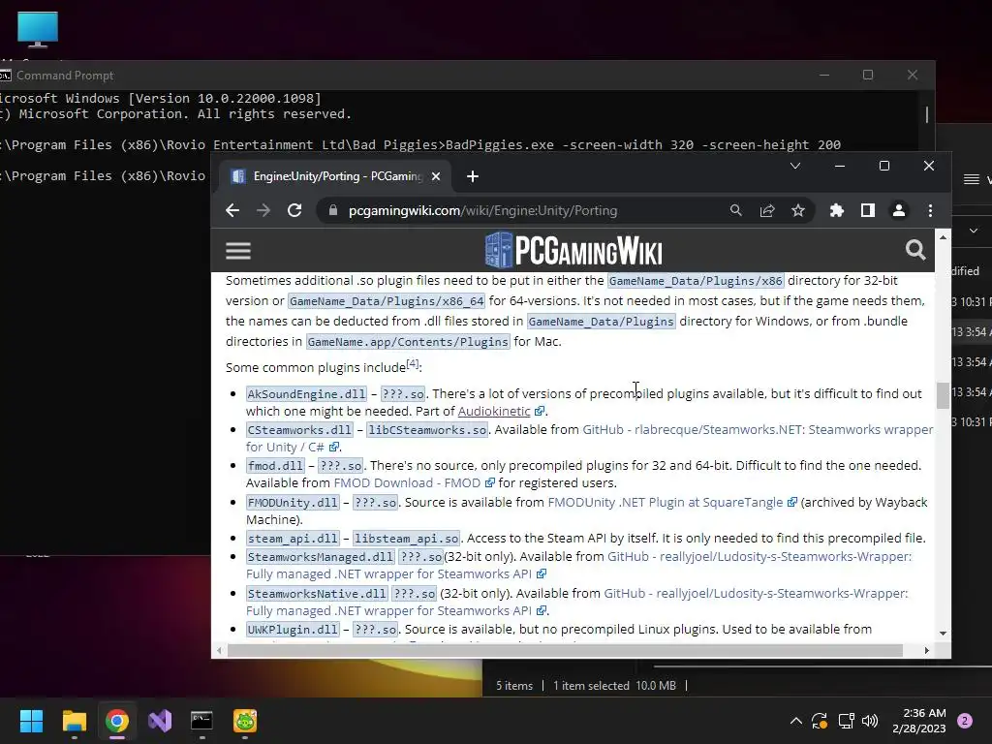Open the Audiokinetic link
This screenshot has width=992, height=744.
click(x=493, y=411)
